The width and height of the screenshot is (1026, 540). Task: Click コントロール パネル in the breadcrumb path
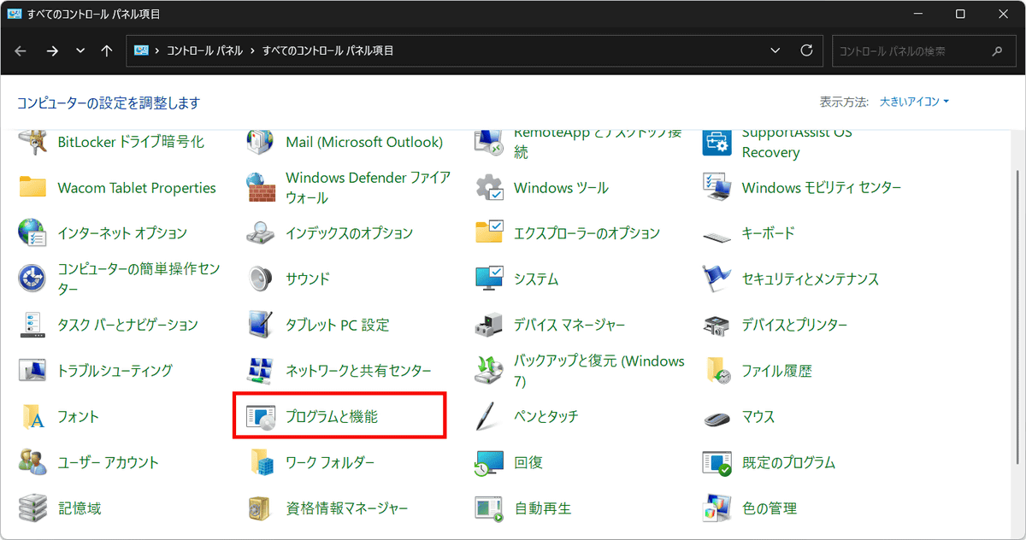202,51
